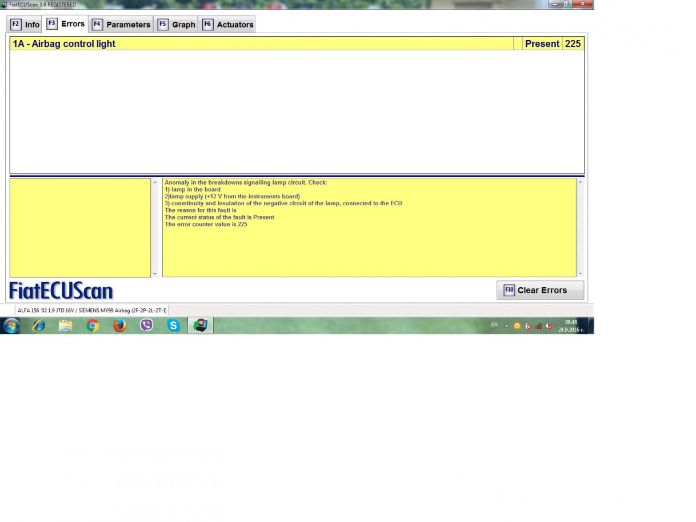Launch Google Chrome from taskbar
Screen dimensions: 696x522
click(93, 325)
